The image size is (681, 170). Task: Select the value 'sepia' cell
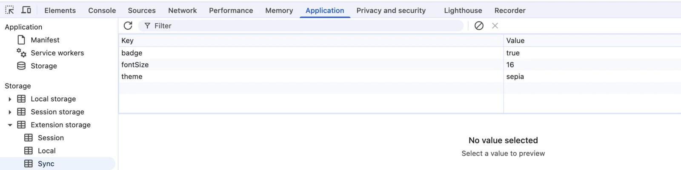click(x=592, y=77)
